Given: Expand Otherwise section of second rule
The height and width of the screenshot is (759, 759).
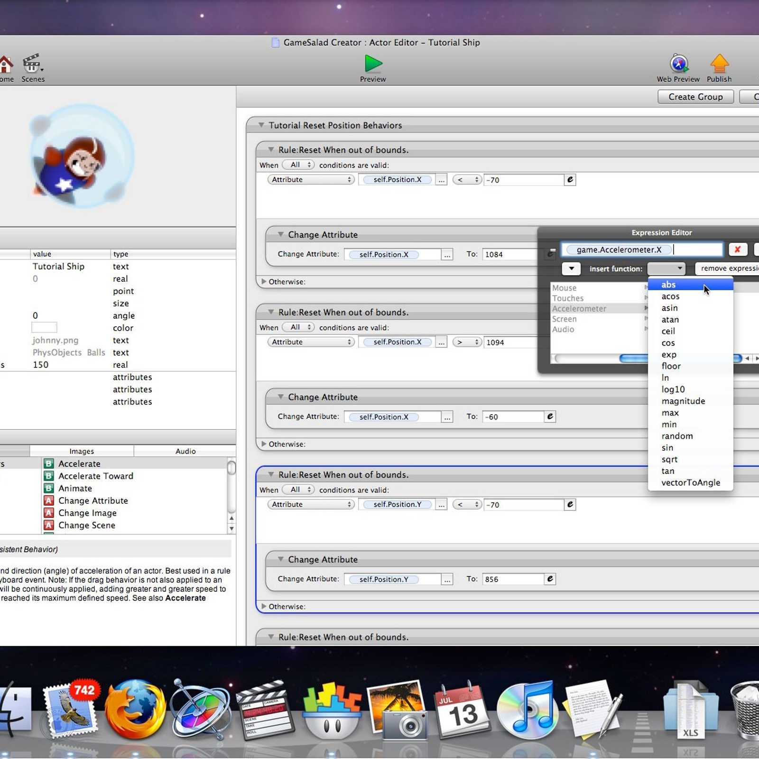Looking at the screenshot, I should pyautogui.click(x=264, y=444).
